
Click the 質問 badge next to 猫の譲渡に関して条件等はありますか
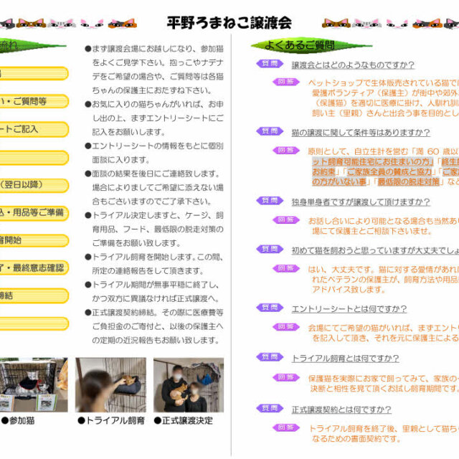point(268,132)
